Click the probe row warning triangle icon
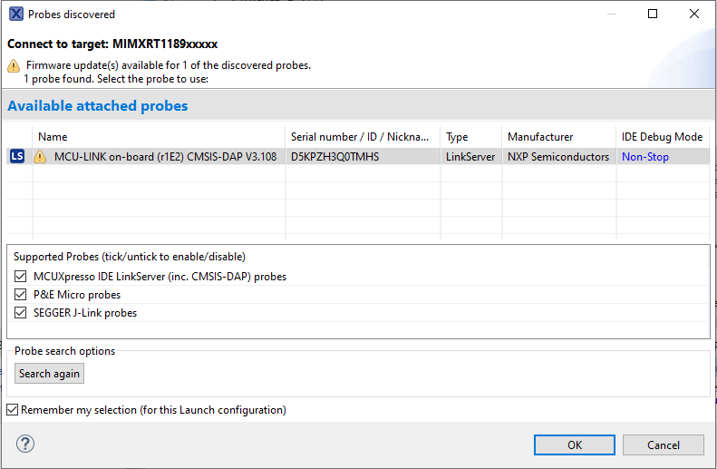Screen dimensions: 717x469 pos(40,157)
